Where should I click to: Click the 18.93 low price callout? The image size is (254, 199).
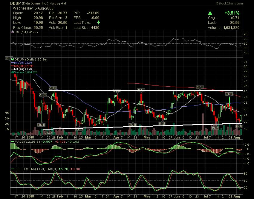pyautogui.click(x=49, y=133)
